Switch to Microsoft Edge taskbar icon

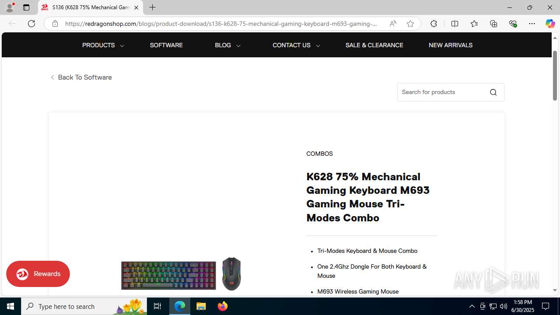tap(180, 306)
